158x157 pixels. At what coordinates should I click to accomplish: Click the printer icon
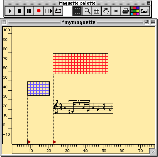(126, 11)
